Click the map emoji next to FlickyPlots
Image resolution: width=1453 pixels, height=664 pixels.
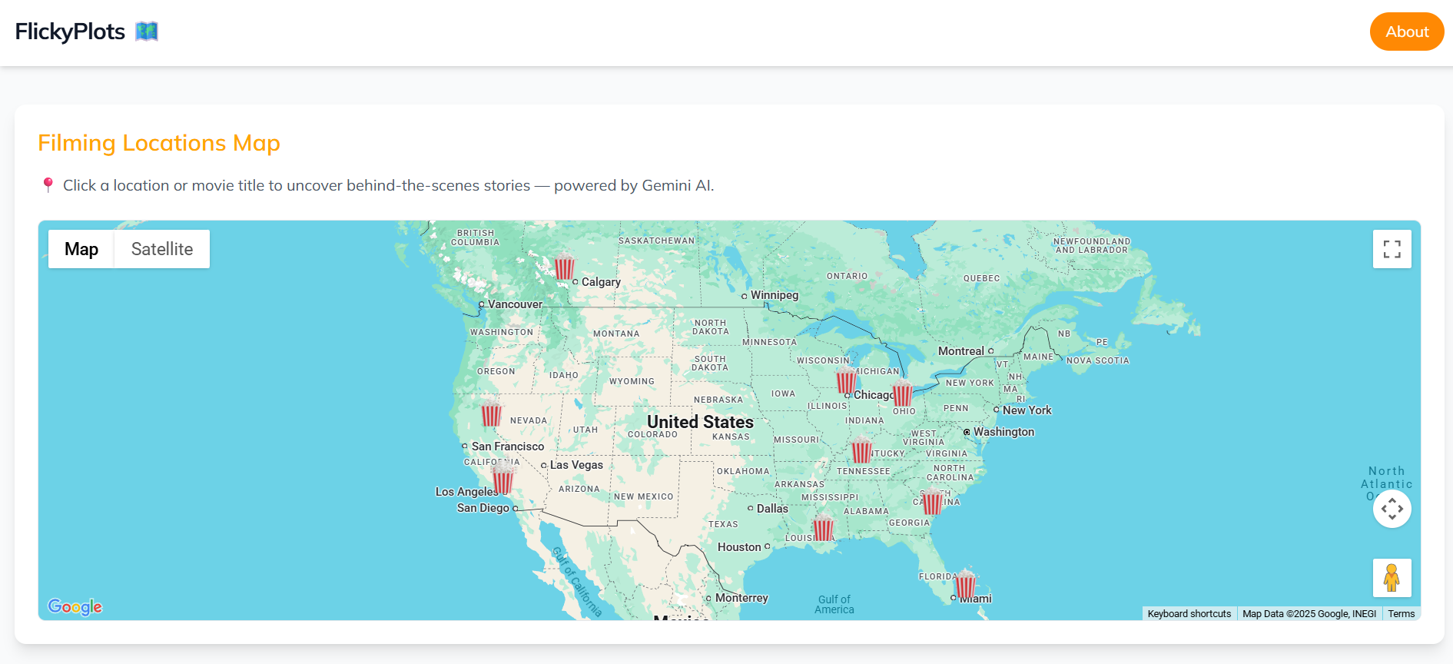tap(147, 32)
